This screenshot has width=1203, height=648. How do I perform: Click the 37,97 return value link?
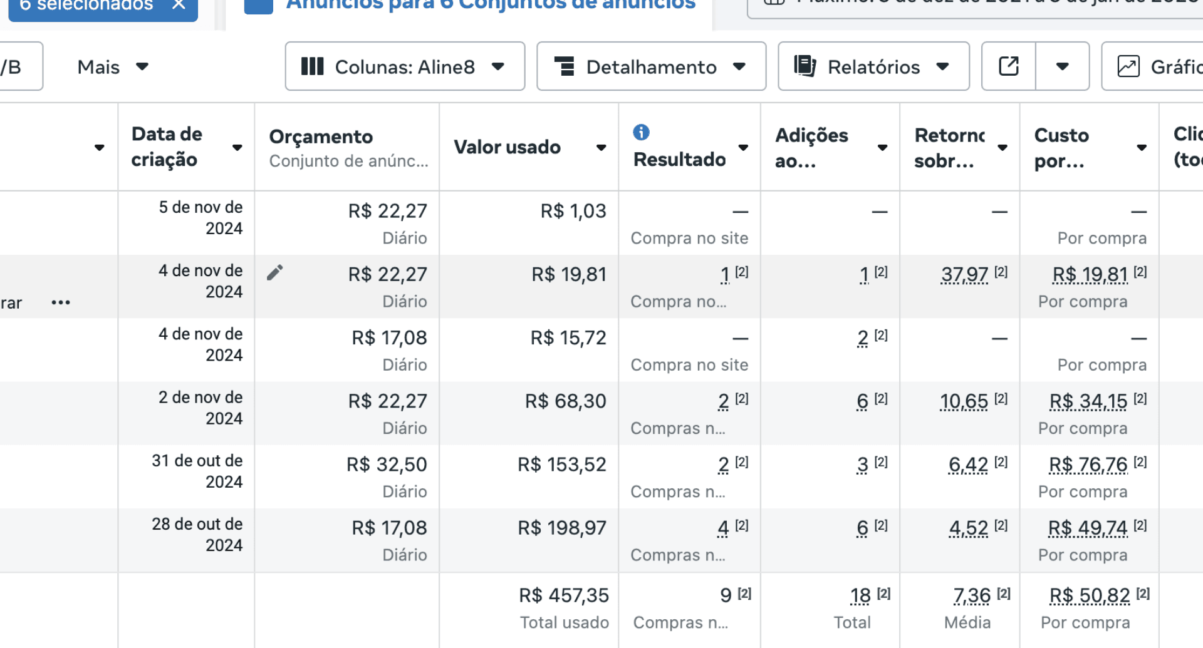[964, 274]
